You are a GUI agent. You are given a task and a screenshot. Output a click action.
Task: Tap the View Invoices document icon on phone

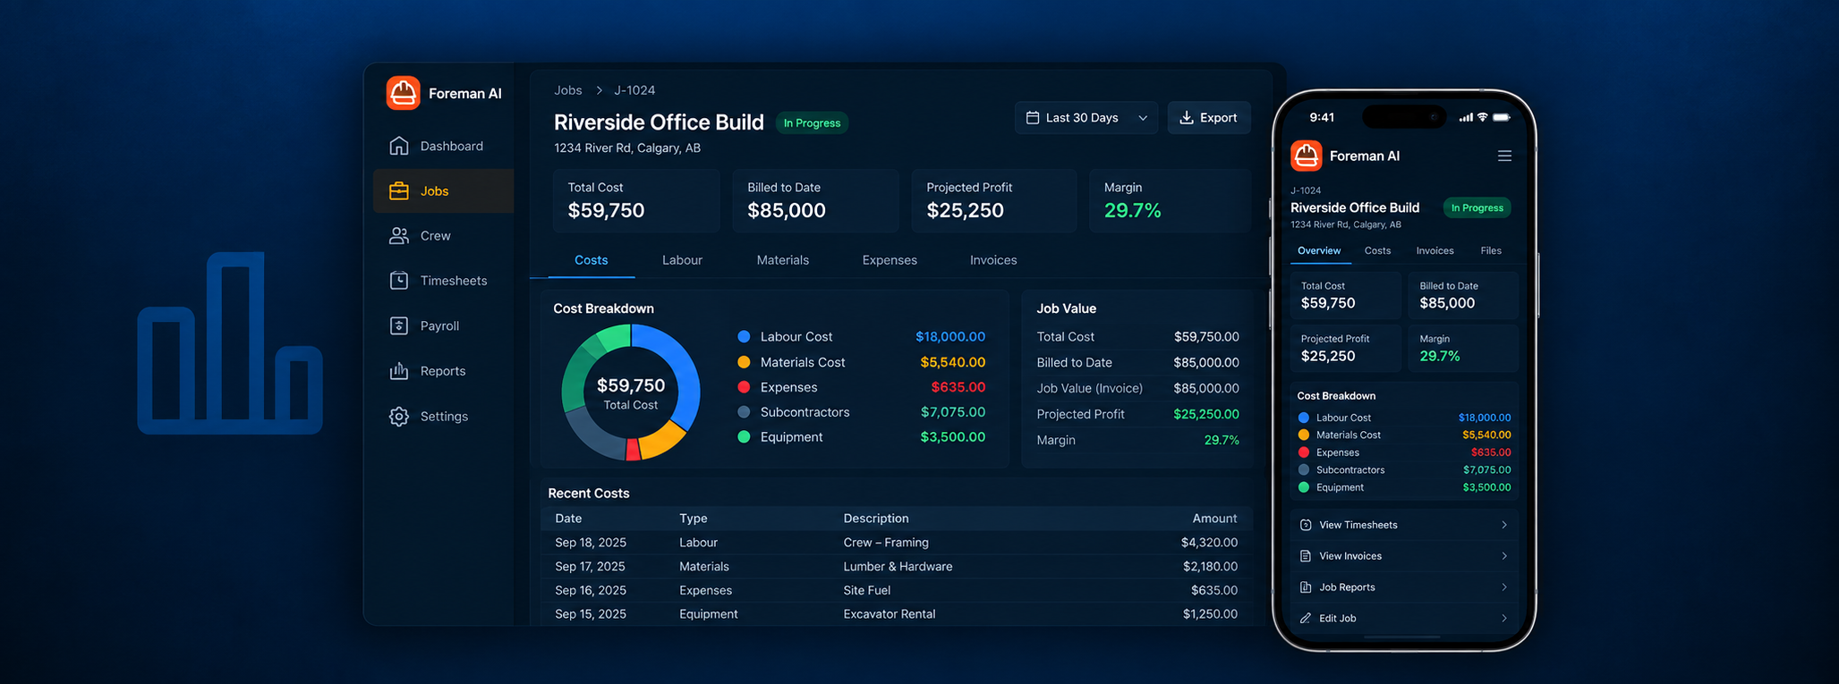pyautogui.click(x=1306, y=556)
